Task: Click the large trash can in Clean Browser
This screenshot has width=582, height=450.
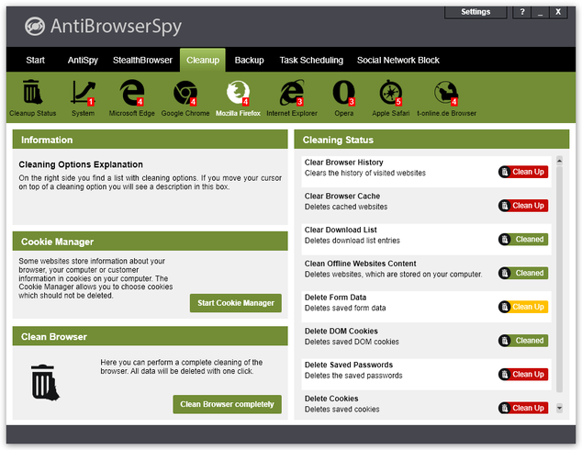Action: click(45, 382)
